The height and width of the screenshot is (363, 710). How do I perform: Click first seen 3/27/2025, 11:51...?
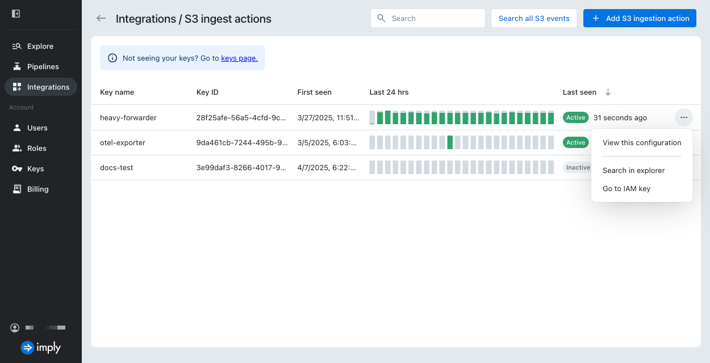[x=328, y=117]
